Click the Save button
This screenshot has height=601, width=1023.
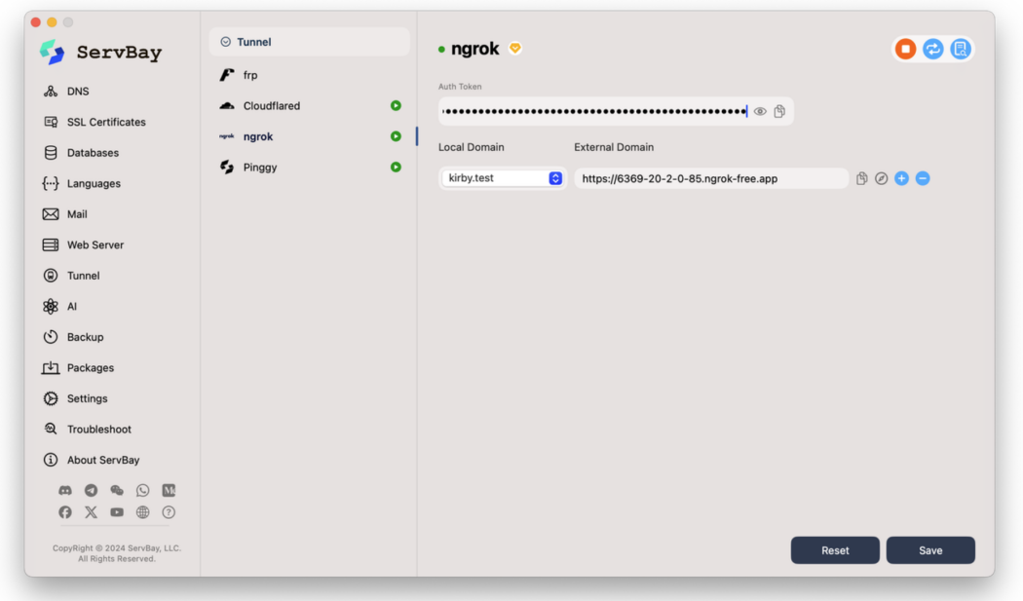[x=930, y=550]
